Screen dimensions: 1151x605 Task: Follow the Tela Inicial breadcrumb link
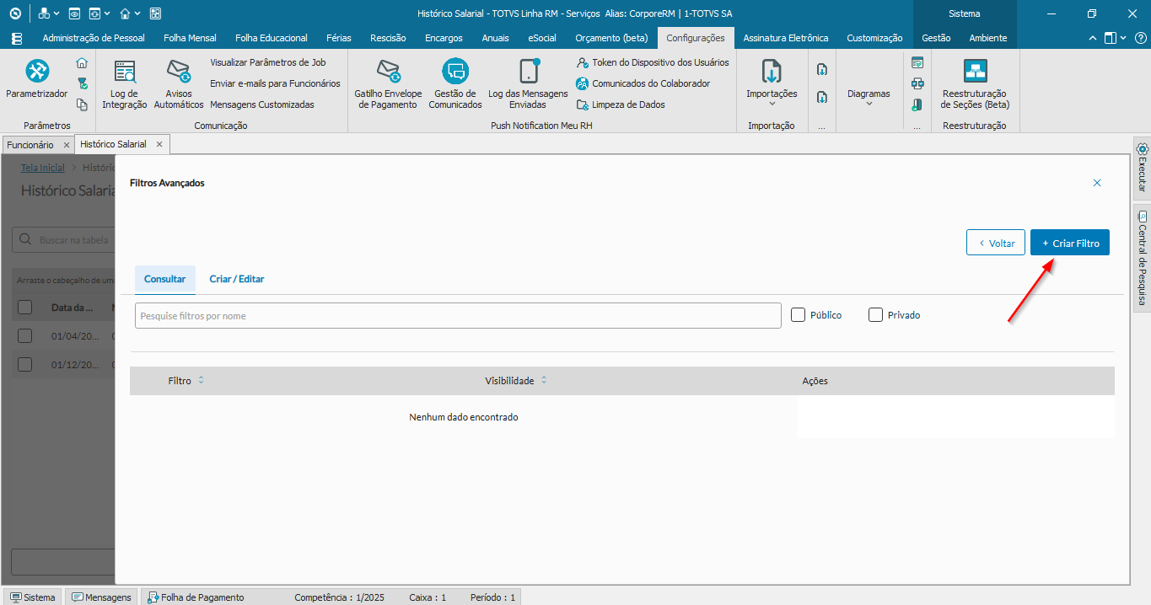(43, 168)
